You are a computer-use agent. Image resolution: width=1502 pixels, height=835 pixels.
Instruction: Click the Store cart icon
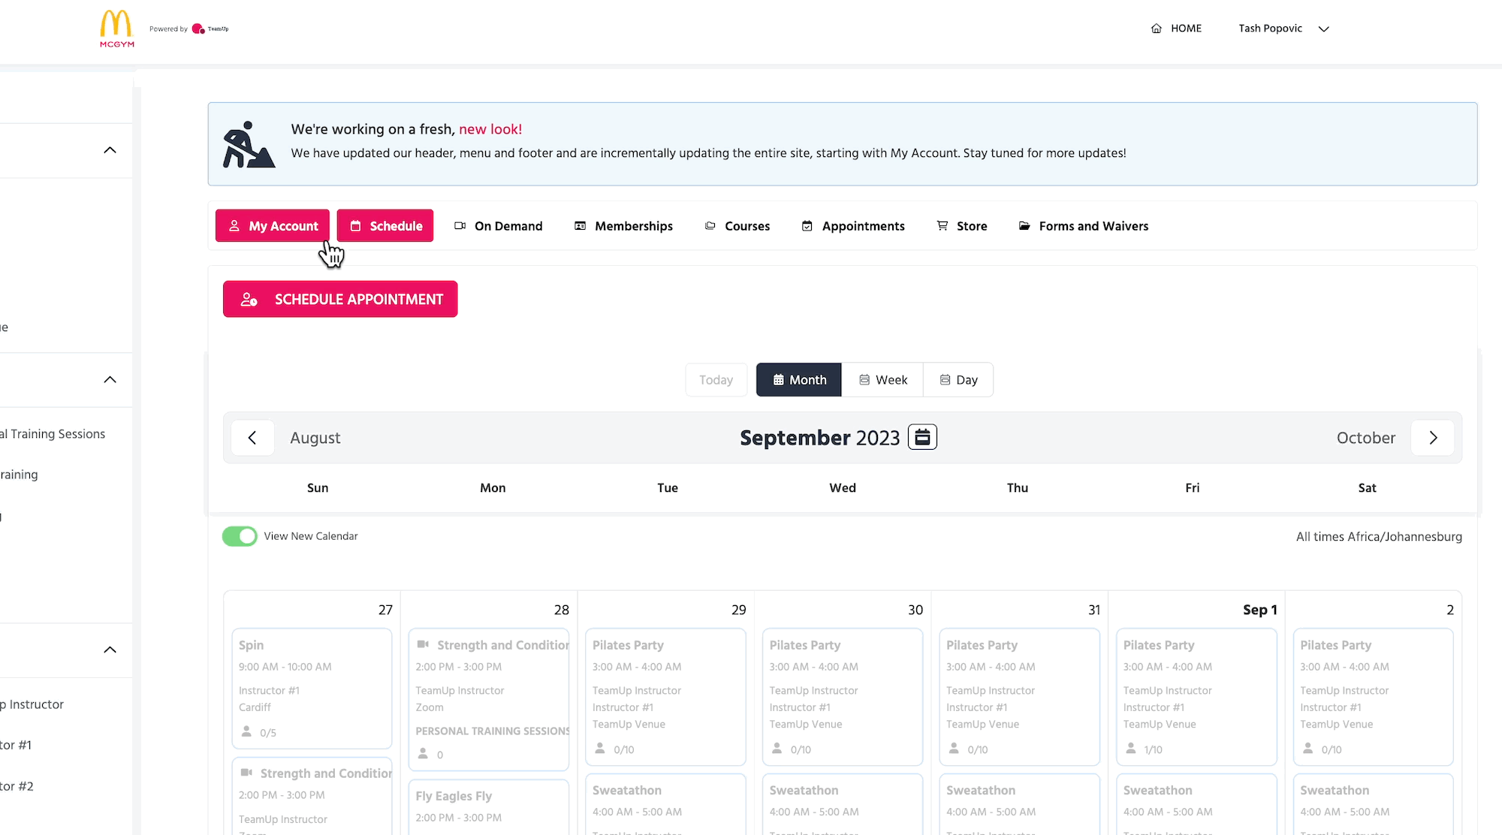tap(942, 226)
